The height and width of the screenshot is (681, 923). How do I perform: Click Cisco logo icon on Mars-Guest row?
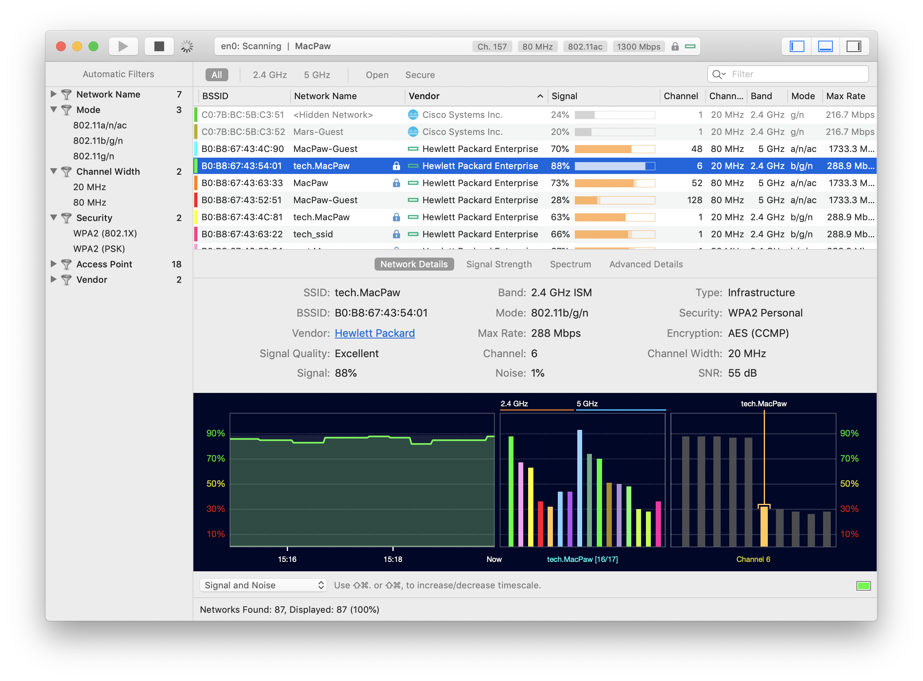click(412, 132)
